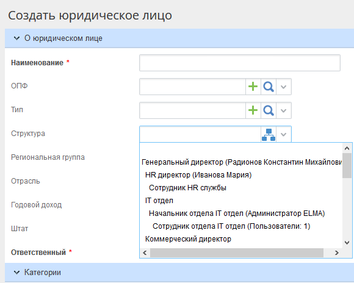Collapse the Категории section
354x283 pixels.
[16, 273]
